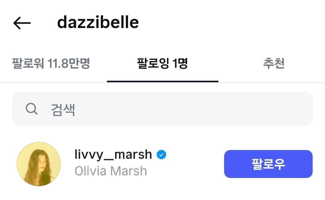Screen dimensions: 325x200
Task: View the followers list tab
Action: point(51,64)
